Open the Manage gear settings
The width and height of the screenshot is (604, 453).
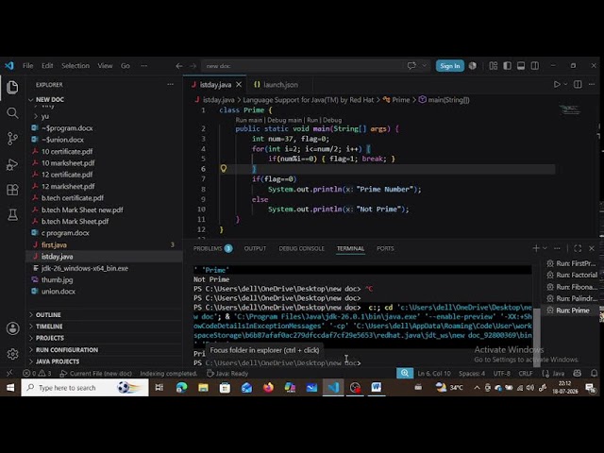point(12,354)
